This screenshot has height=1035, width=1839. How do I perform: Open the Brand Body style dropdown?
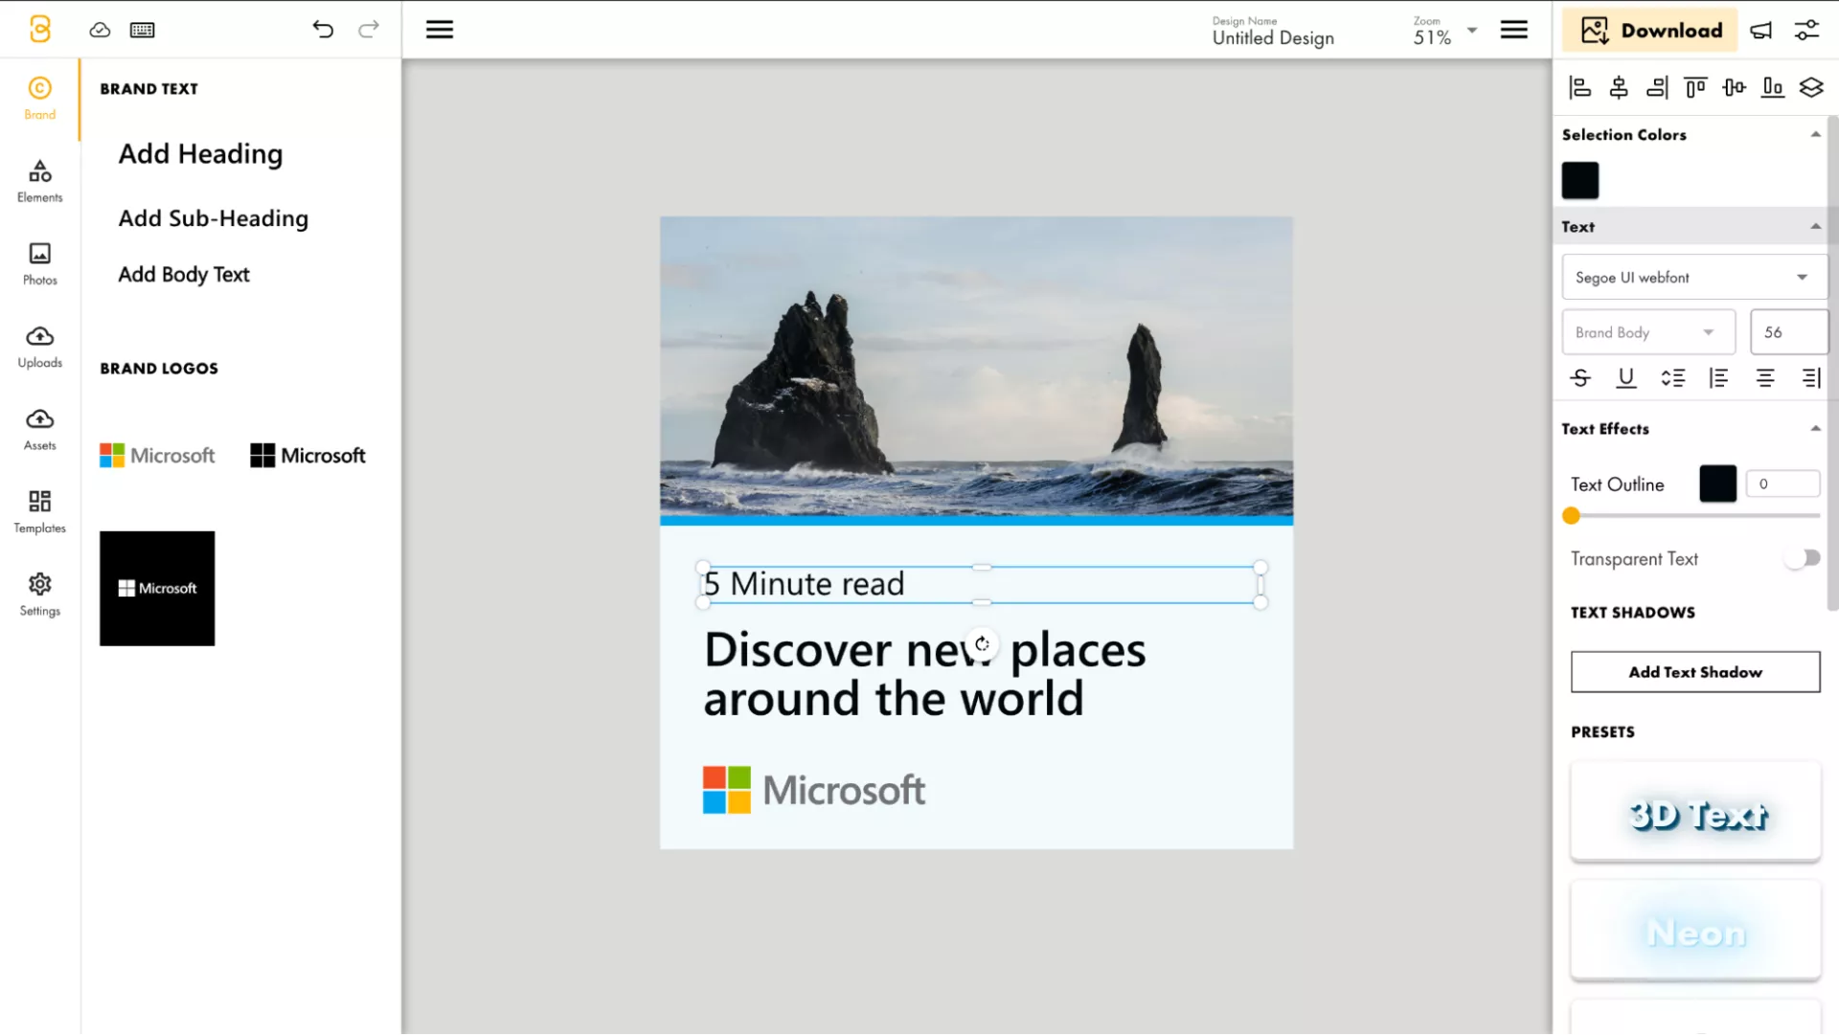tap(1647, 332)
